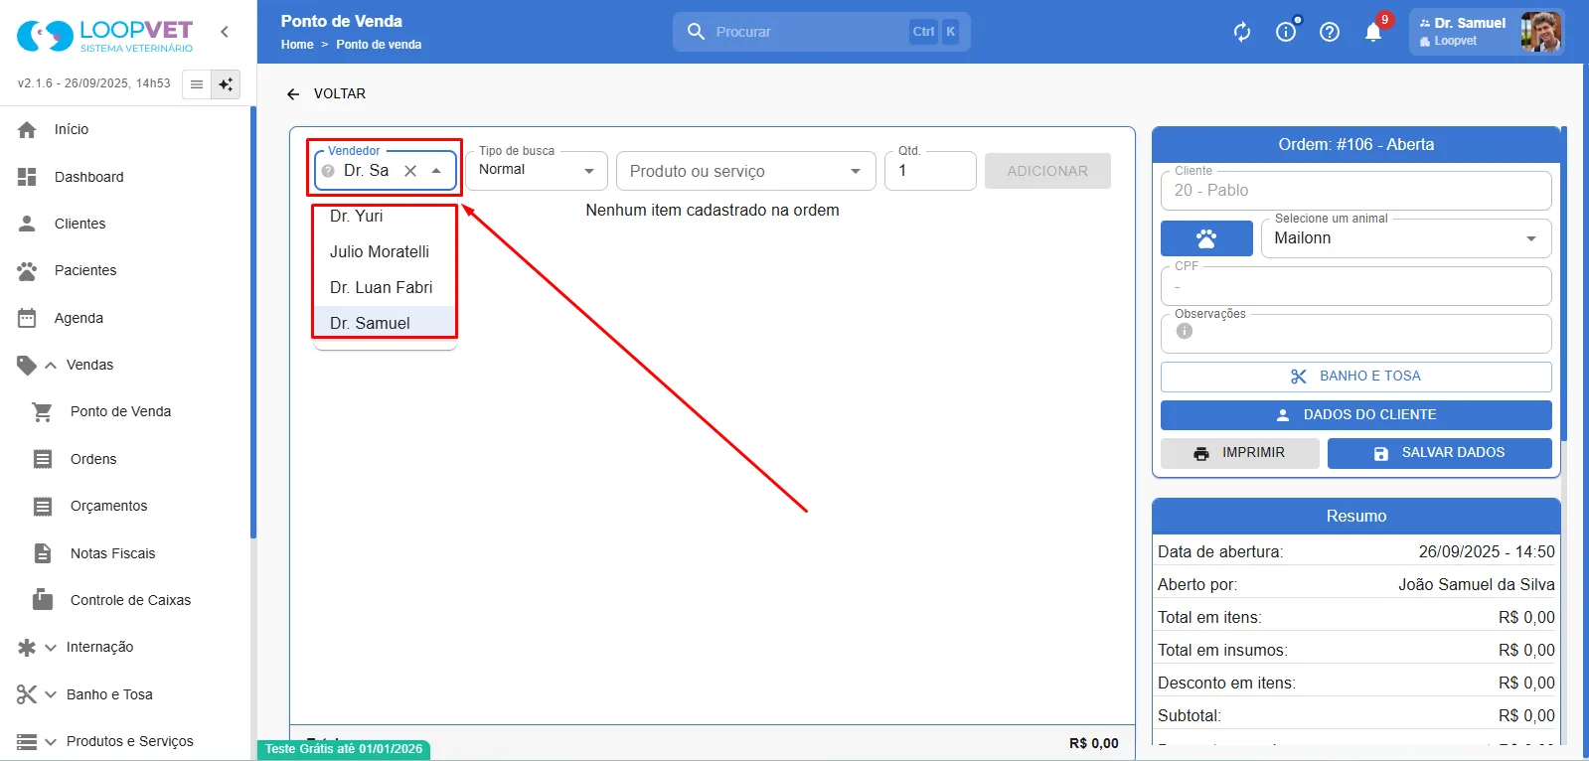Image resolution: width=1589 pixels, height=761 pixels.
Task: Click the Qtd. quantity input field
Action: [930, 171]
